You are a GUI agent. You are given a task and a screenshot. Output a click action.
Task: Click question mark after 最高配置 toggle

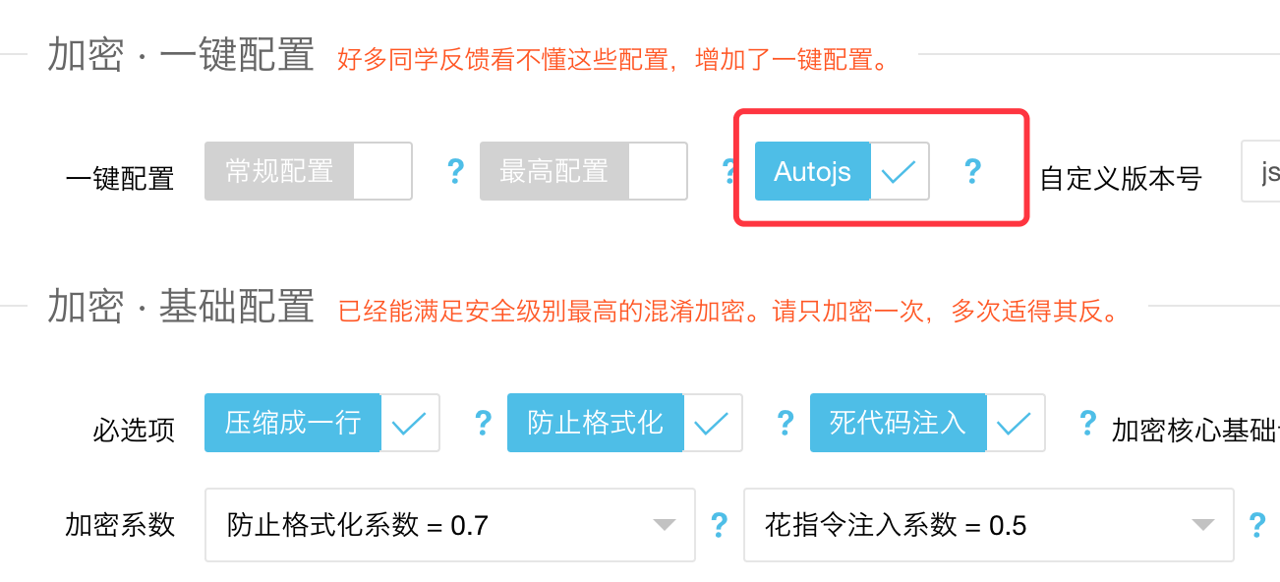[x=728, y=172]
